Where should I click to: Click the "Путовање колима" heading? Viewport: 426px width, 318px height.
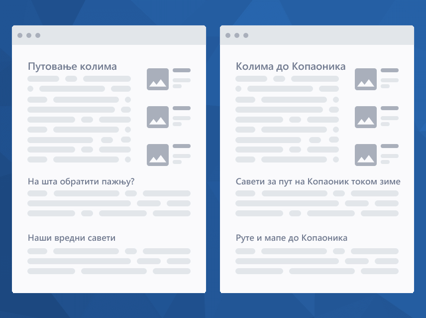click(x=72, y=67)
